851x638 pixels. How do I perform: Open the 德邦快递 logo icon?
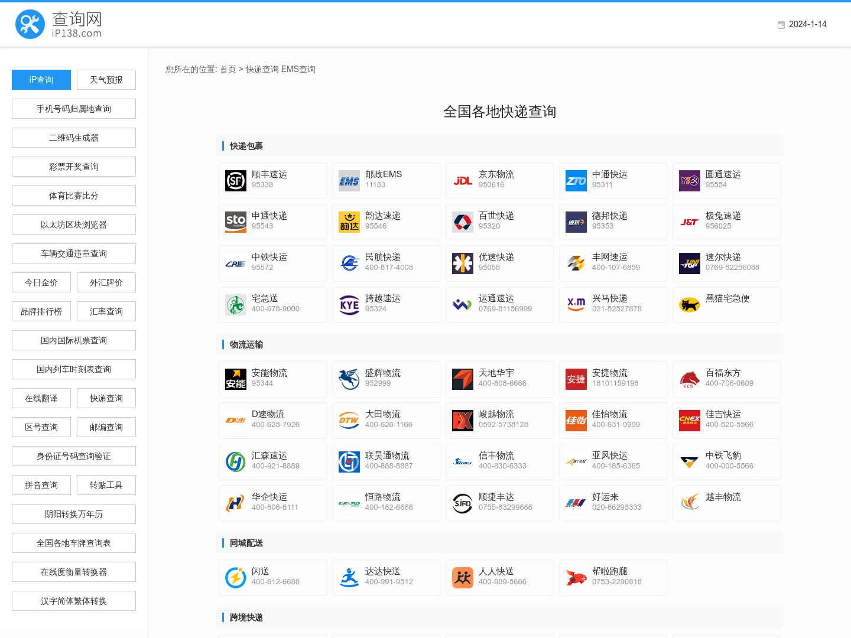tap(576, 222)
